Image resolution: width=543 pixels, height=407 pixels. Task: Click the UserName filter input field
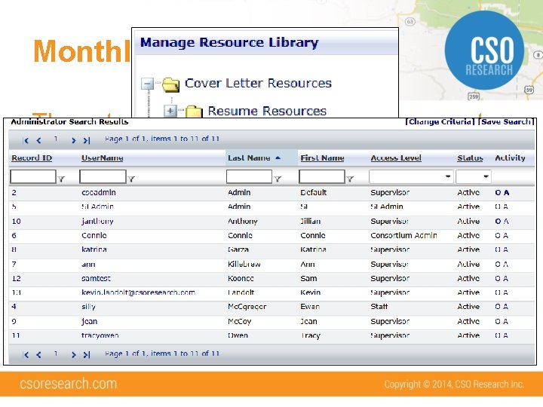pyautogui.click(x=103, y=176)
